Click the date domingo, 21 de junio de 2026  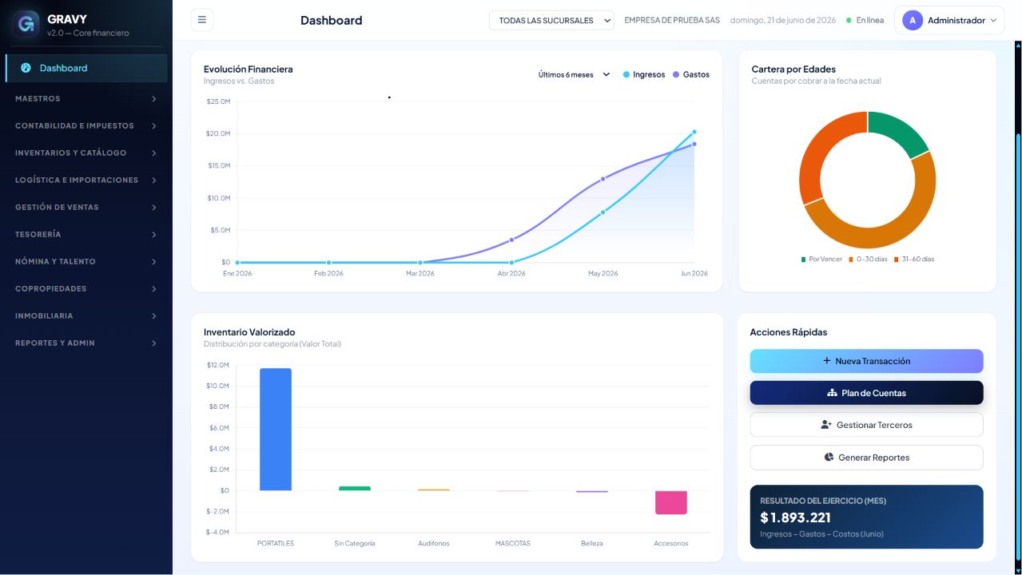[x=783, y=20]
